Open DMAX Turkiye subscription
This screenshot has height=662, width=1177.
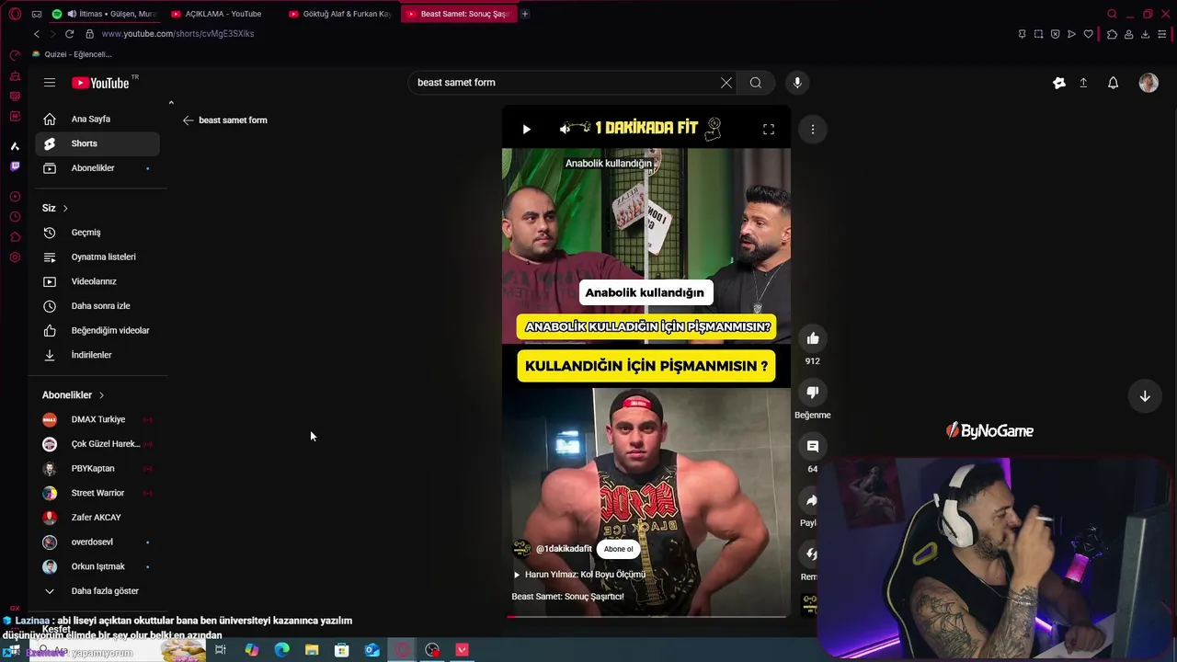tap(97, 419)
